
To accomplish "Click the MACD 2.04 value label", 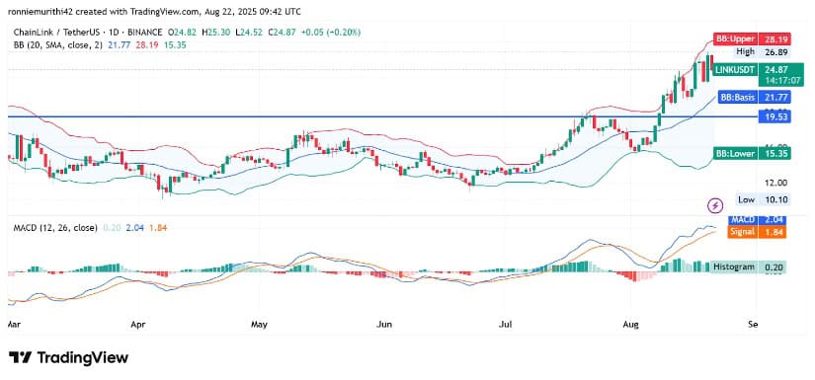I will pos(758,221).
